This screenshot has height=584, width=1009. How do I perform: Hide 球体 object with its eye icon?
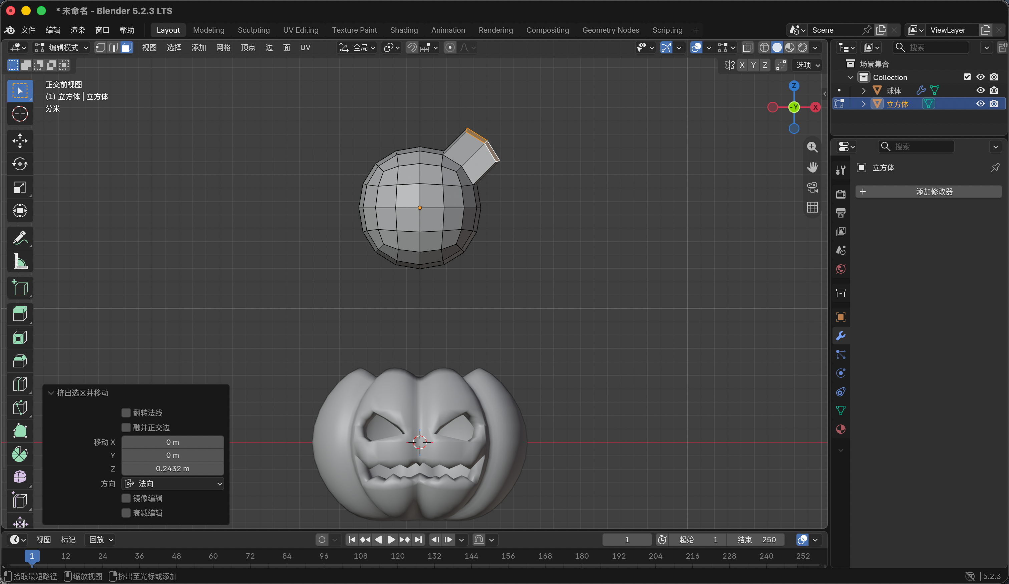click(980, 90)
